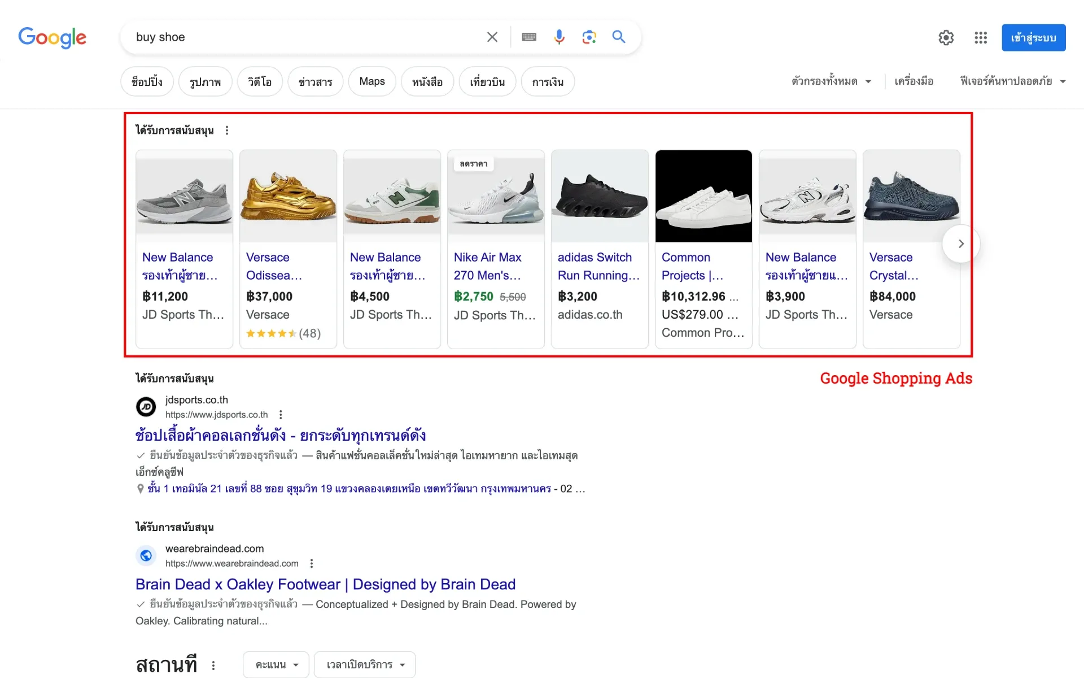
Task: Open the Nike Air Max 270 Men's title link
Action: tap(488, 266)
